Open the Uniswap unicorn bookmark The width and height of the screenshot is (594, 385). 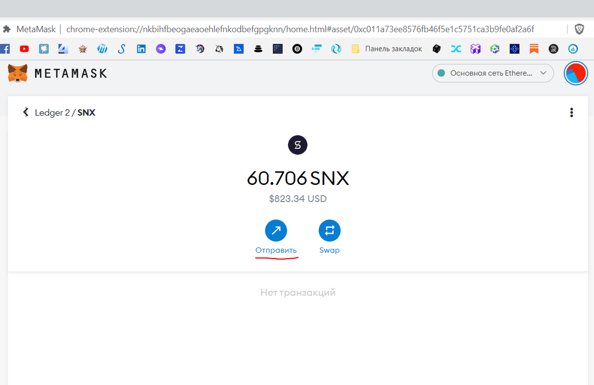[219, 49]
